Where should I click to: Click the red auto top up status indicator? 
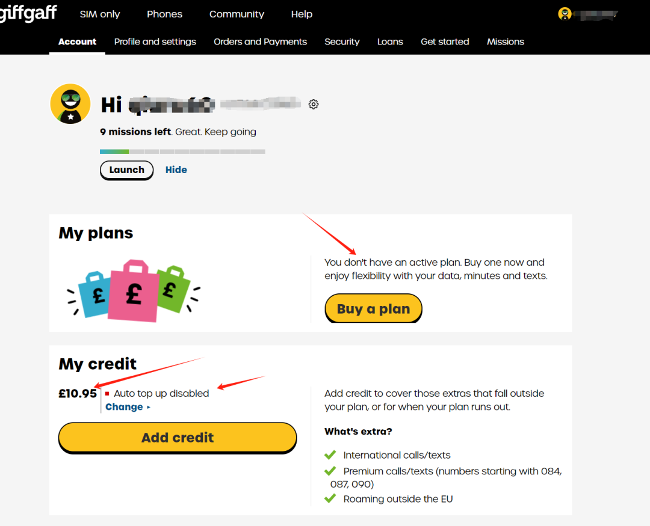[x=107, y=394]
